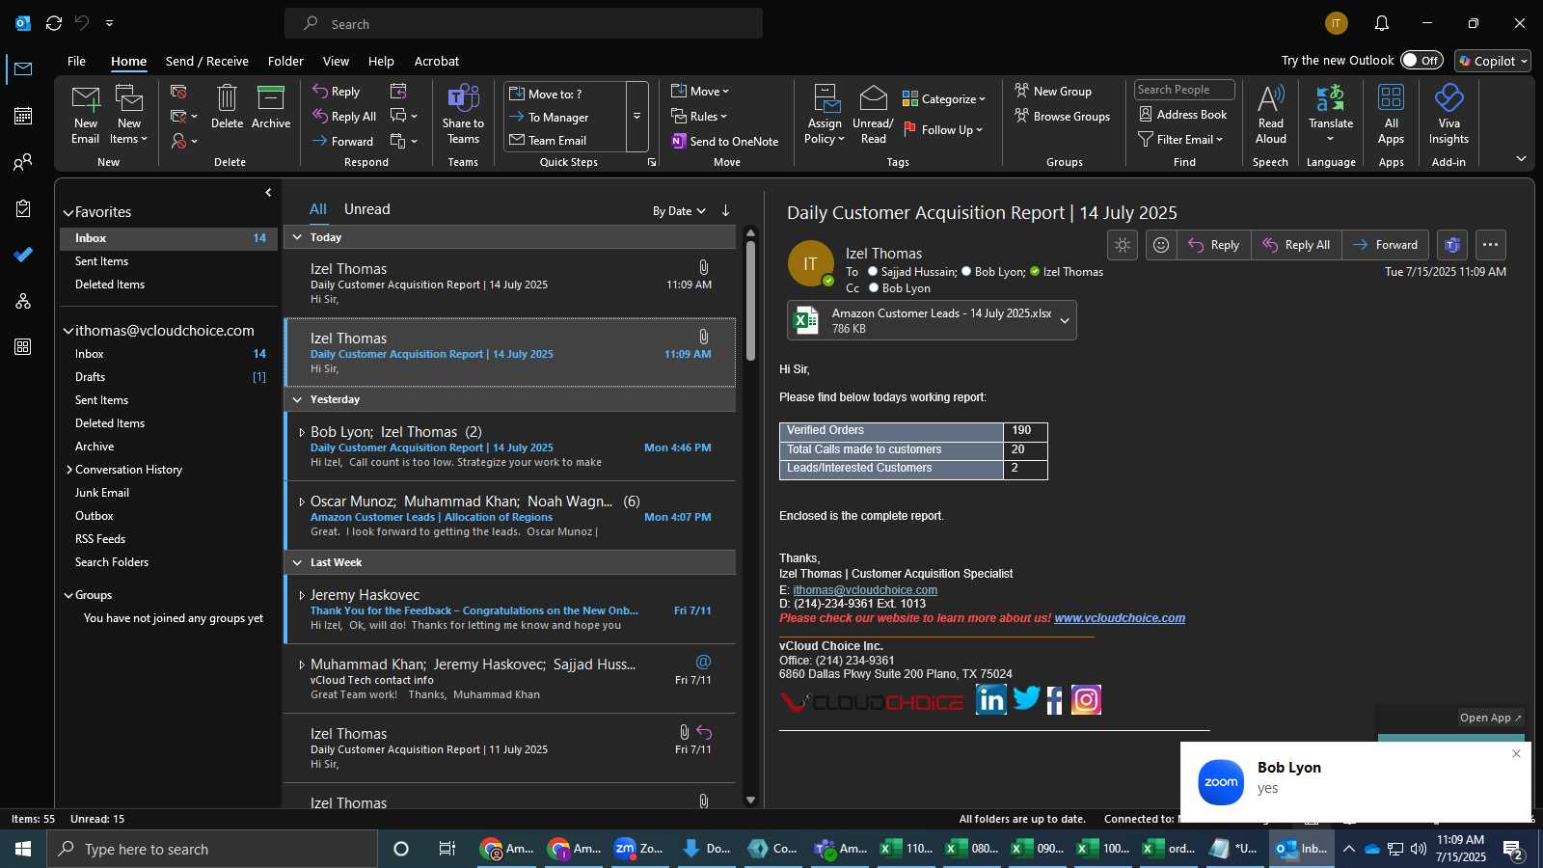Open Tasks clipboard icon in sidebar
The width and height of the screenshot is (1543, 868).
[23, 208]
